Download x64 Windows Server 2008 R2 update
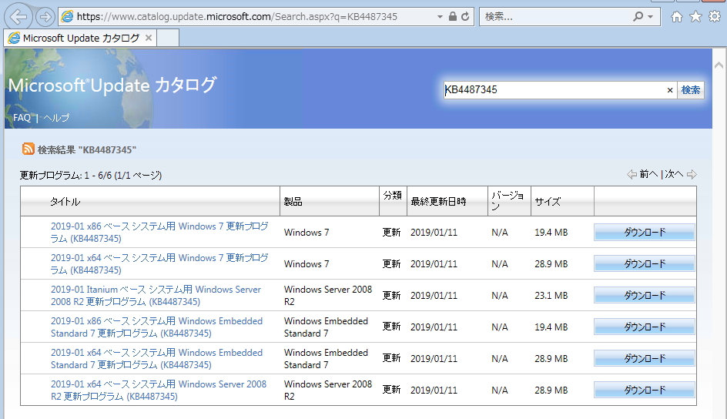Image resolution: width=727 pixels, height=419 pixels. tap(645, 390)
